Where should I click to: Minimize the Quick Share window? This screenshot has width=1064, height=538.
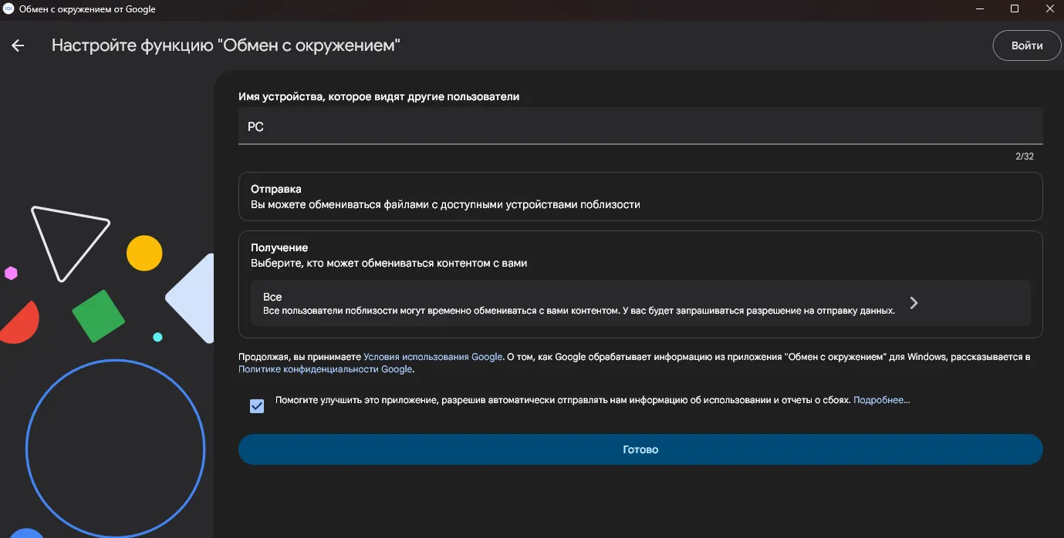(x=979, y=8)
